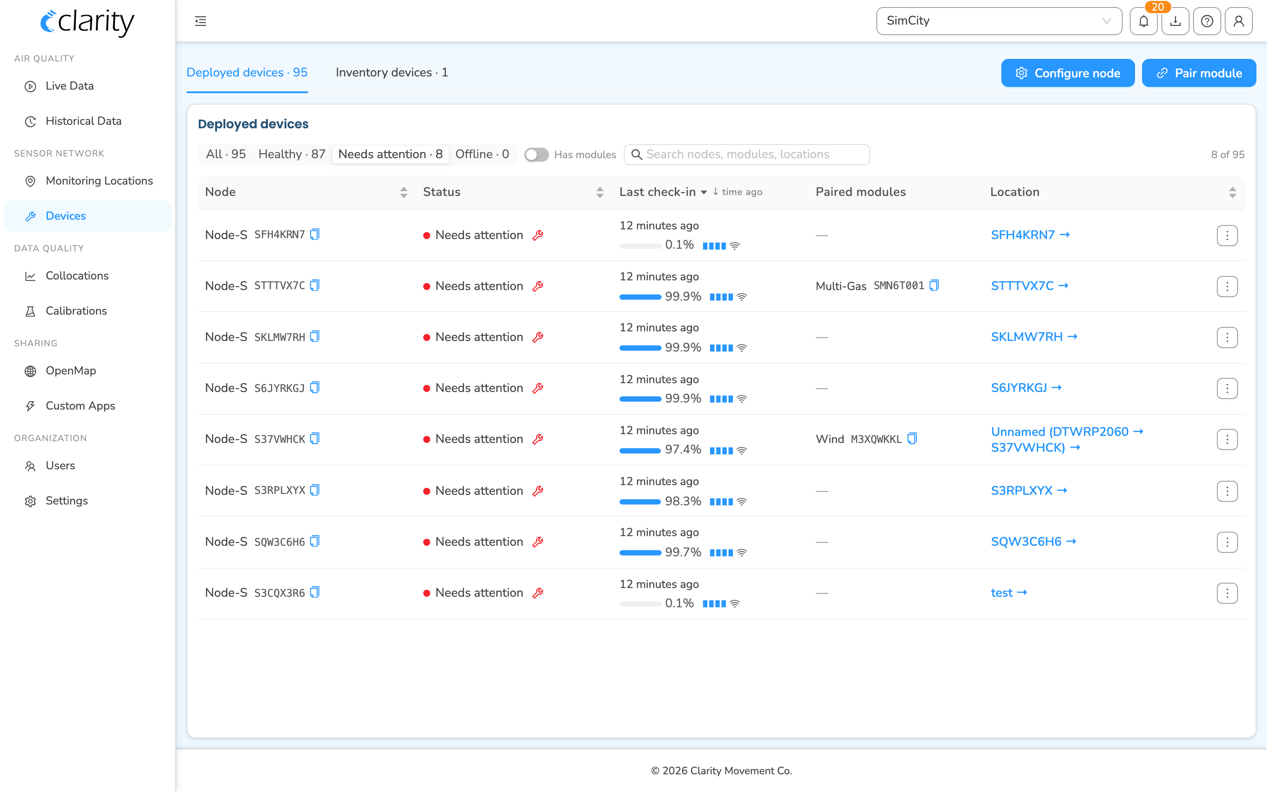Filter by Healthy · 87 devices

point(292,154)
